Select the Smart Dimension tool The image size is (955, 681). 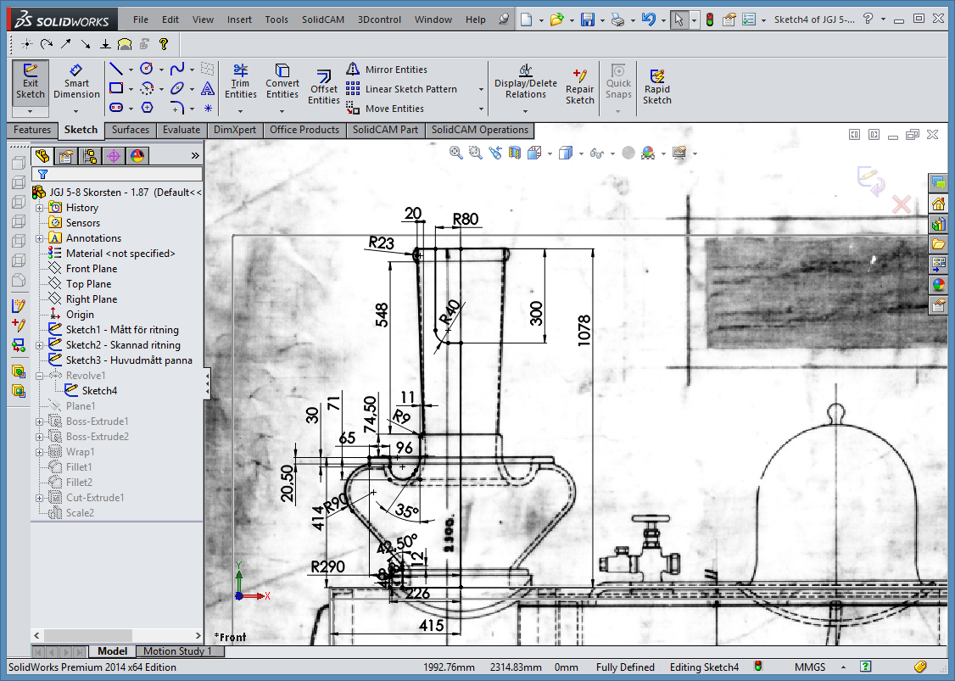tap(76, 81)
